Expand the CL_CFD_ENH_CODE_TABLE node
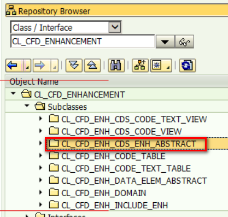Screen dimensions: 228x217 (x=40, y=156)
